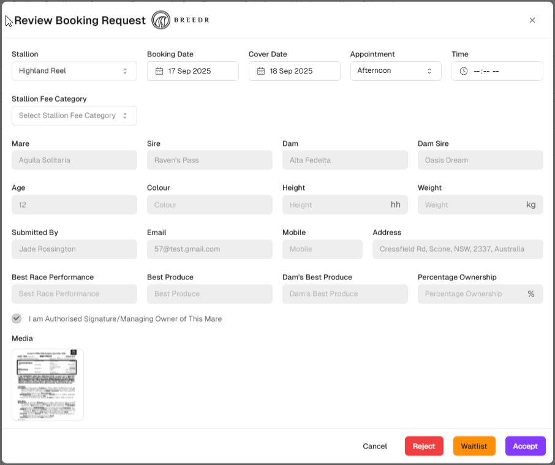Click Cancel in the dialog footer

point(375,446)
